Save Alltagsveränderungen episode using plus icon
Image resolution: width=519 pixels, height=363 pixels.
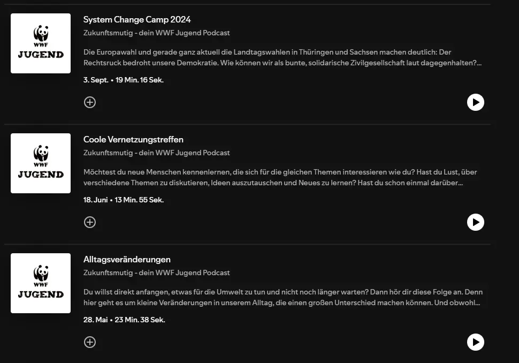[90, 342]
